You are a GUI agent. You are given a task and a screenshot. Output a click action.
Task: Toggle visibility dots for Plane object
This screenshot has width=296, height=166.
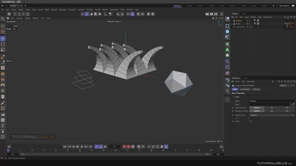tap(249, 24)
